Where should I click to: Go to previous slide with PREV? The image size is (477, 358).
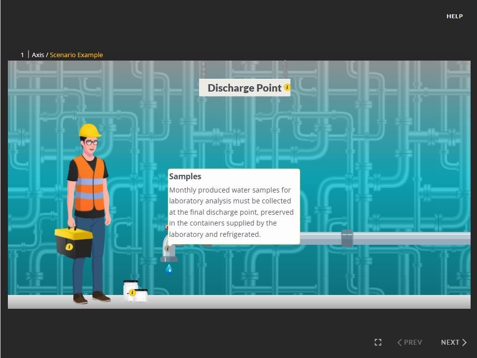410,342
